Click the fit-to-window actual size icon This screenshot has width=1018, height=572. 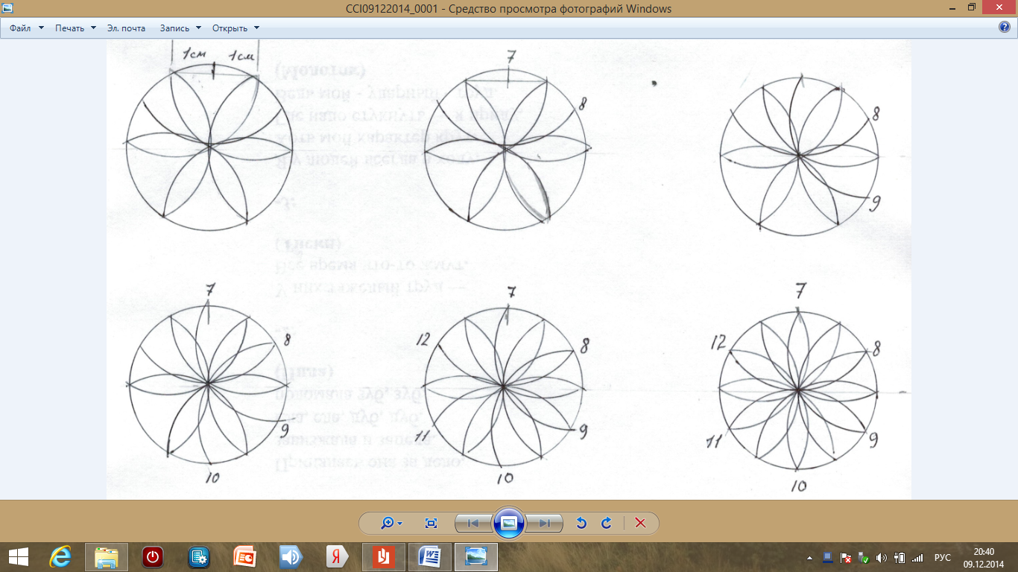(431, 523)
